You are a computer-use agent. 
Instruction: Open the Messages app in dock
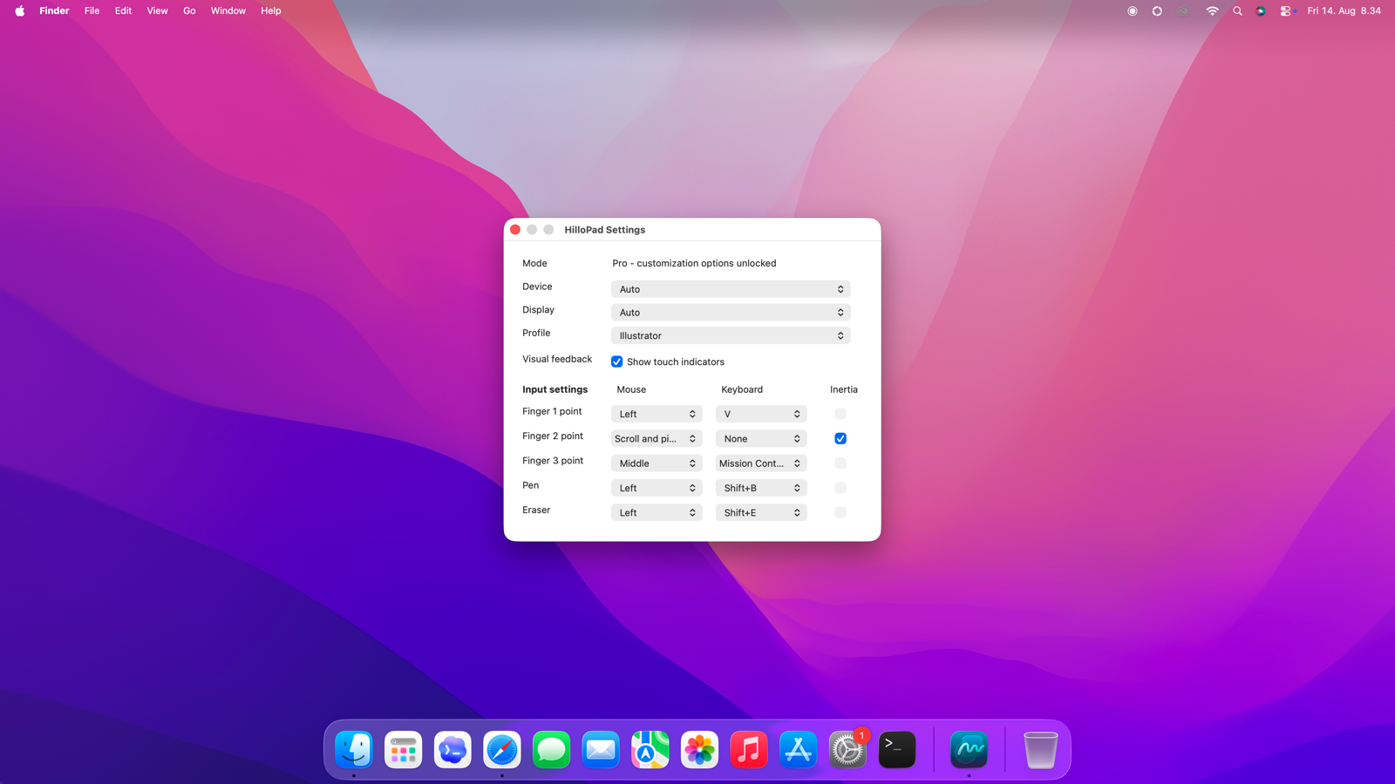(551, 750)
